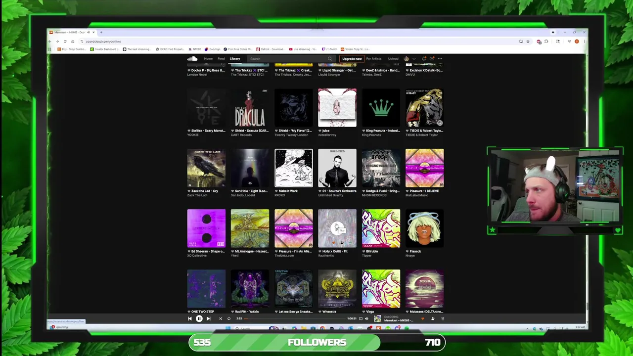Click the search magnifier icon

click(330, 59)
